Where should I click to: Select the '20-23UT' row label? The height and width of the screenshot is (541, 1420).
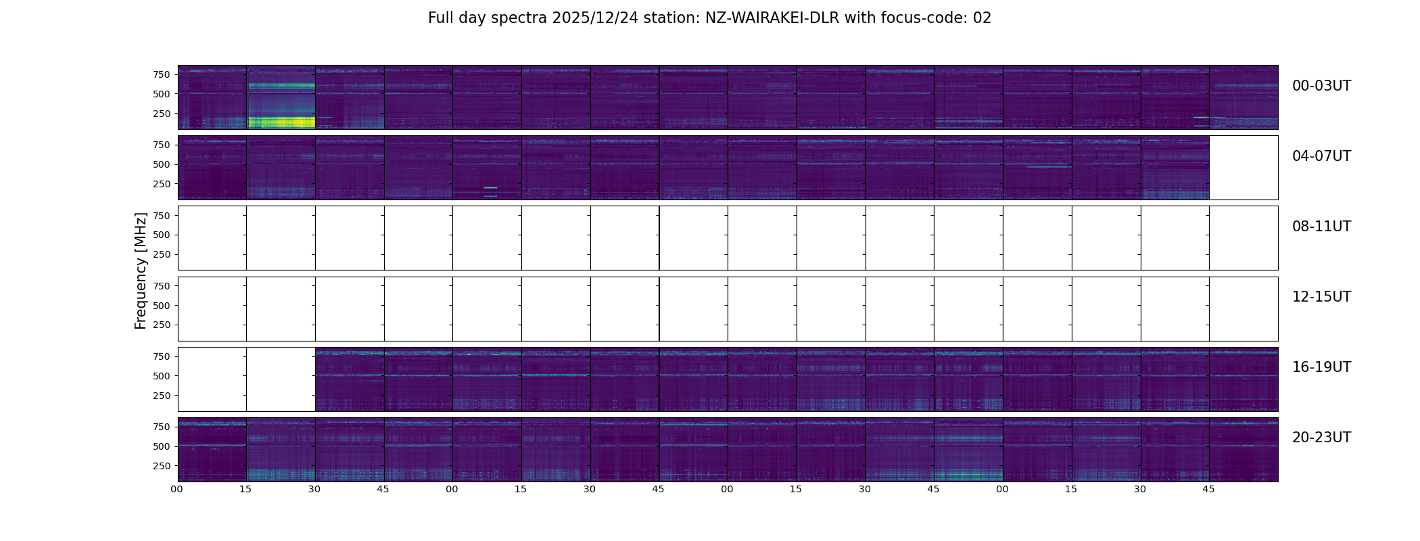pos(1321,438)
